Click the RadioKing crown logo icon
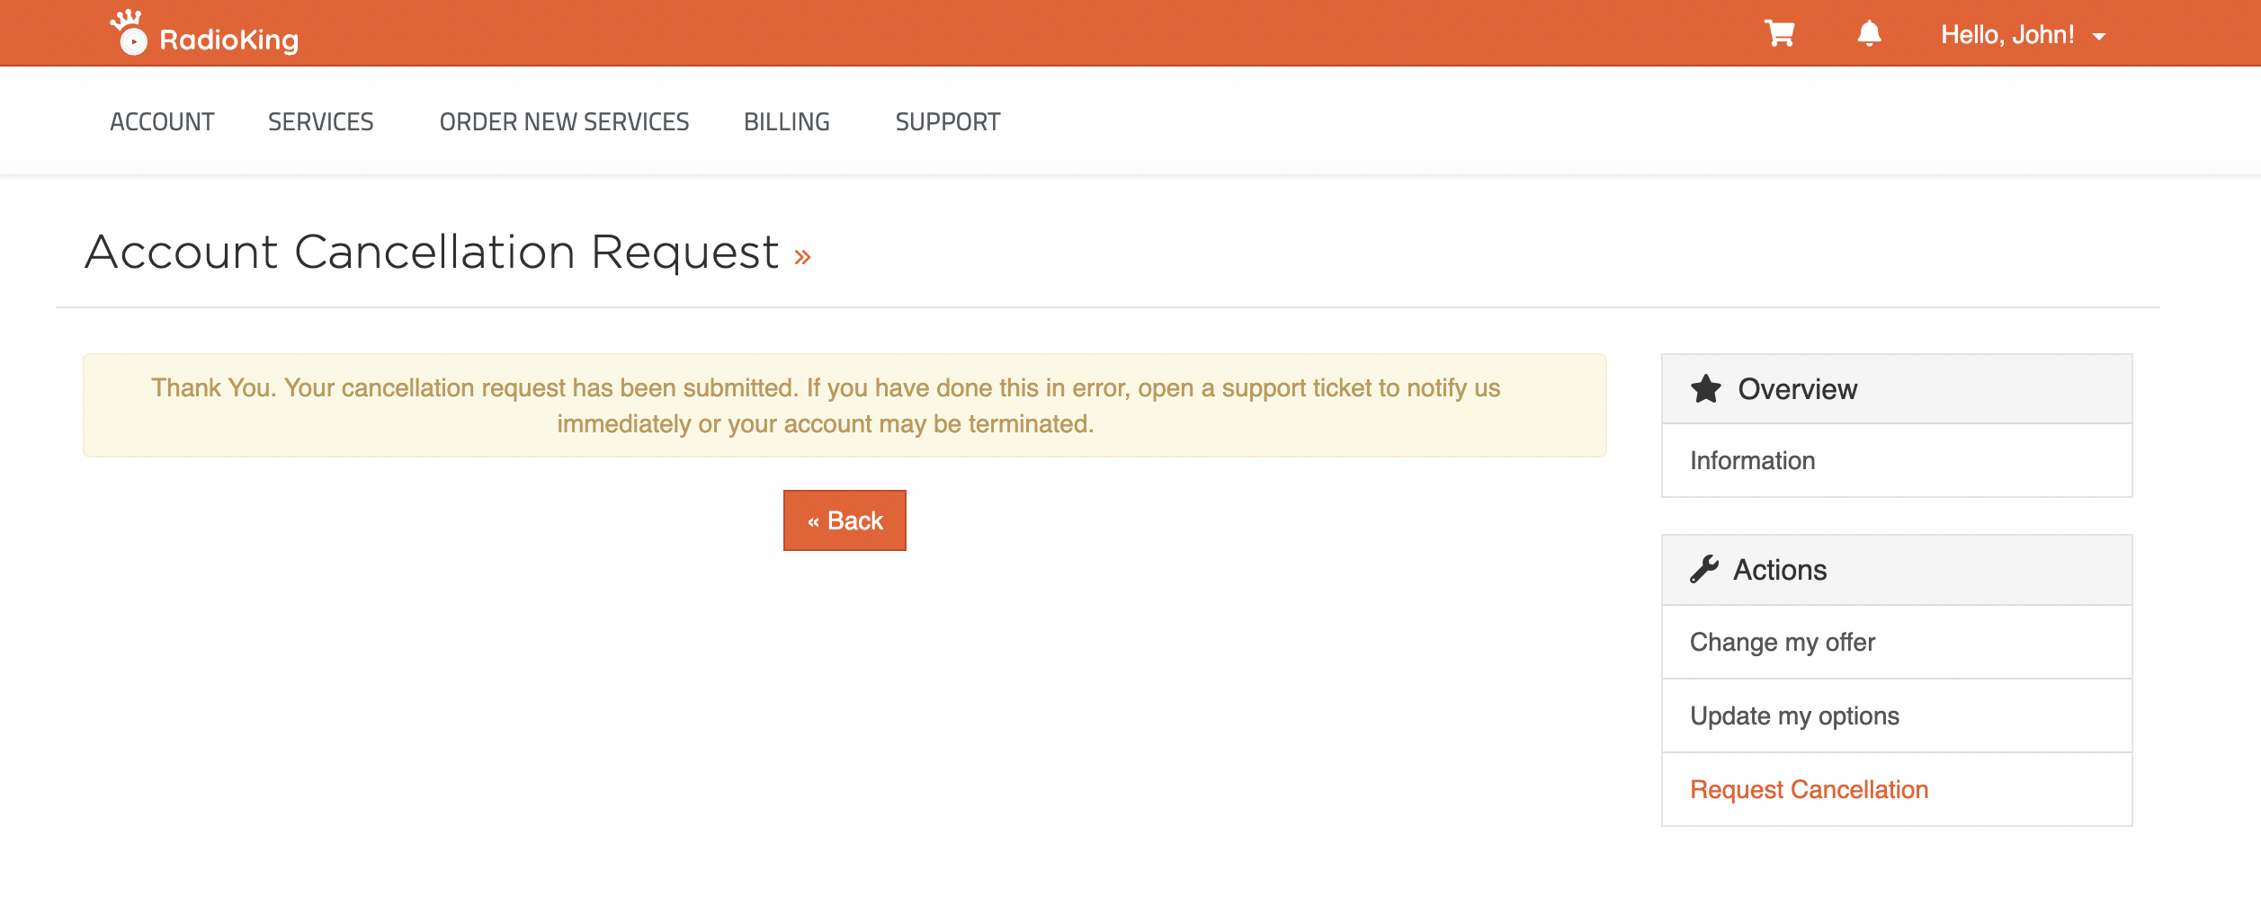The width and height of the screenshot is (2261, 915). (129, 32)
